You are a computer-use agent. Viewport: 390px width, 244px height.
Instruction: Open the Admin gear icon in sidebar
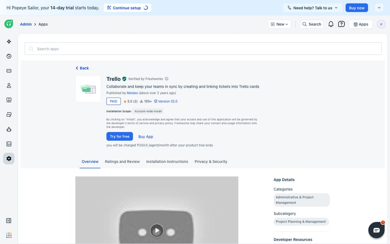point(9,159)
